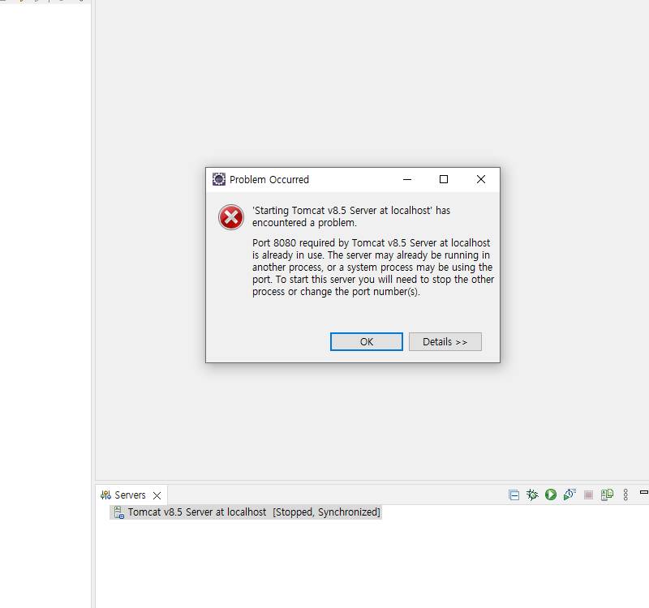This screenshot has height=608, width=649.
Task: Minimize the Problem Occurred dialog
Action: 407,179
